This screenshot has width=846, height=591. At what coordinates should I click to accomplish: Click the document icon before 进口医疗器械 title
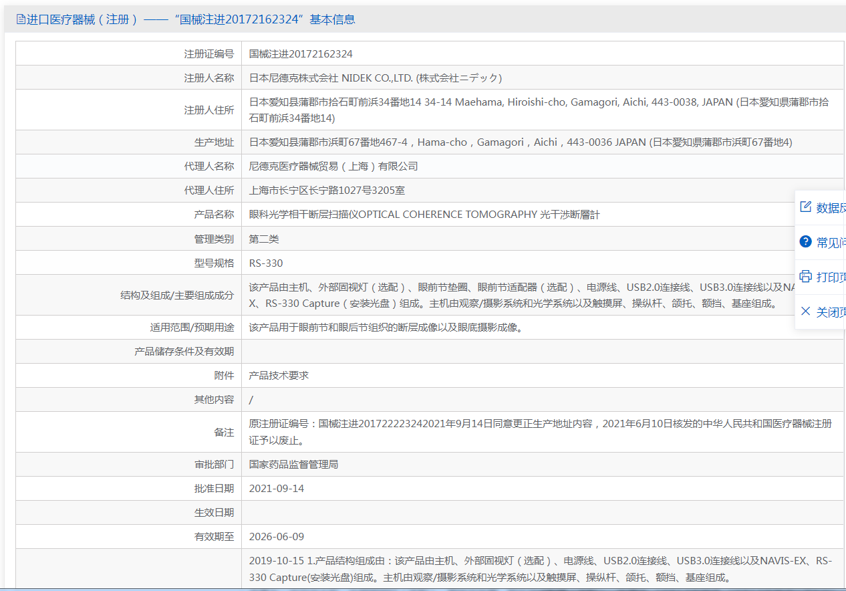tap(21, 19)
